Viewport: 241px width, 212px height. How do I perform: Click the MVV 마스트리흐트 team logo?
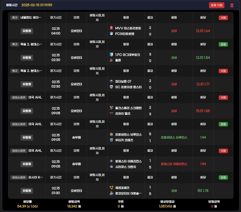point(111,28)
